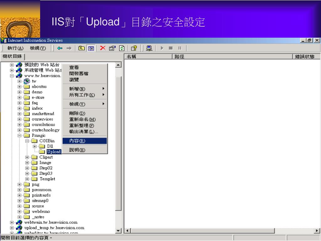Expand the Step02 folder node
The width and height of the screenshot is (321, 241).
click(x=27, y=168)
